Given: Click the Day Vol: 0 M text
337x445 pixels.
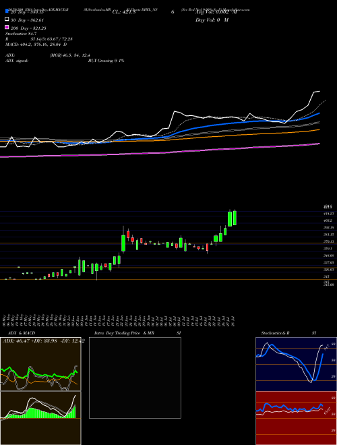Looking at the screenshot, I should pyautogui.click(x=212, y=20).
